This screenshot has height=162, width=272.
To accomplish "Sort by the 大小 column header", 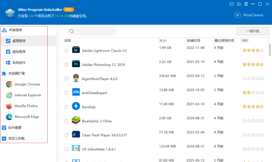I will coord(163,41).
